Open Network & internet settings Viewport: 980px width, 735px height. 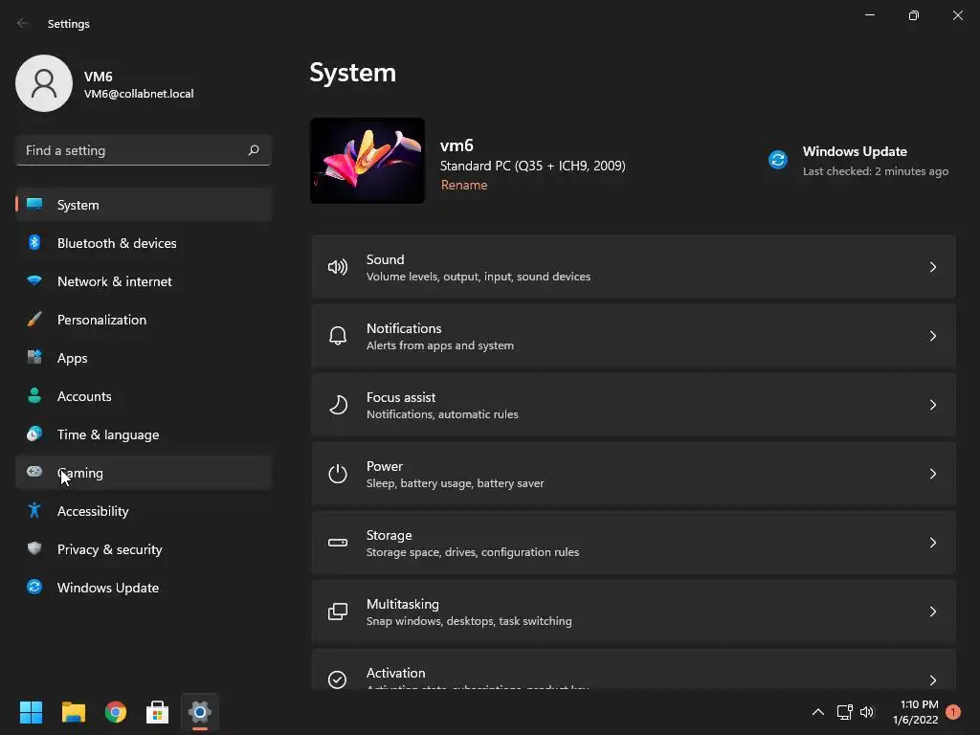[144, 281]
